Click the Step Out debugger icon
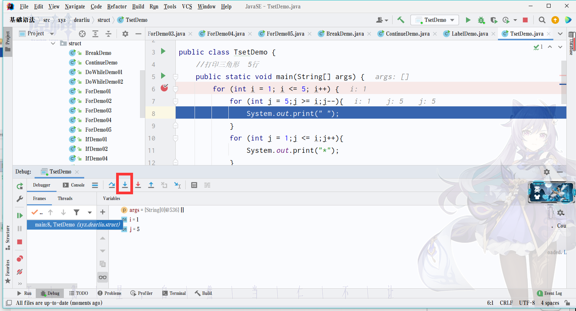The image size is (576, 311). [151, 185]
